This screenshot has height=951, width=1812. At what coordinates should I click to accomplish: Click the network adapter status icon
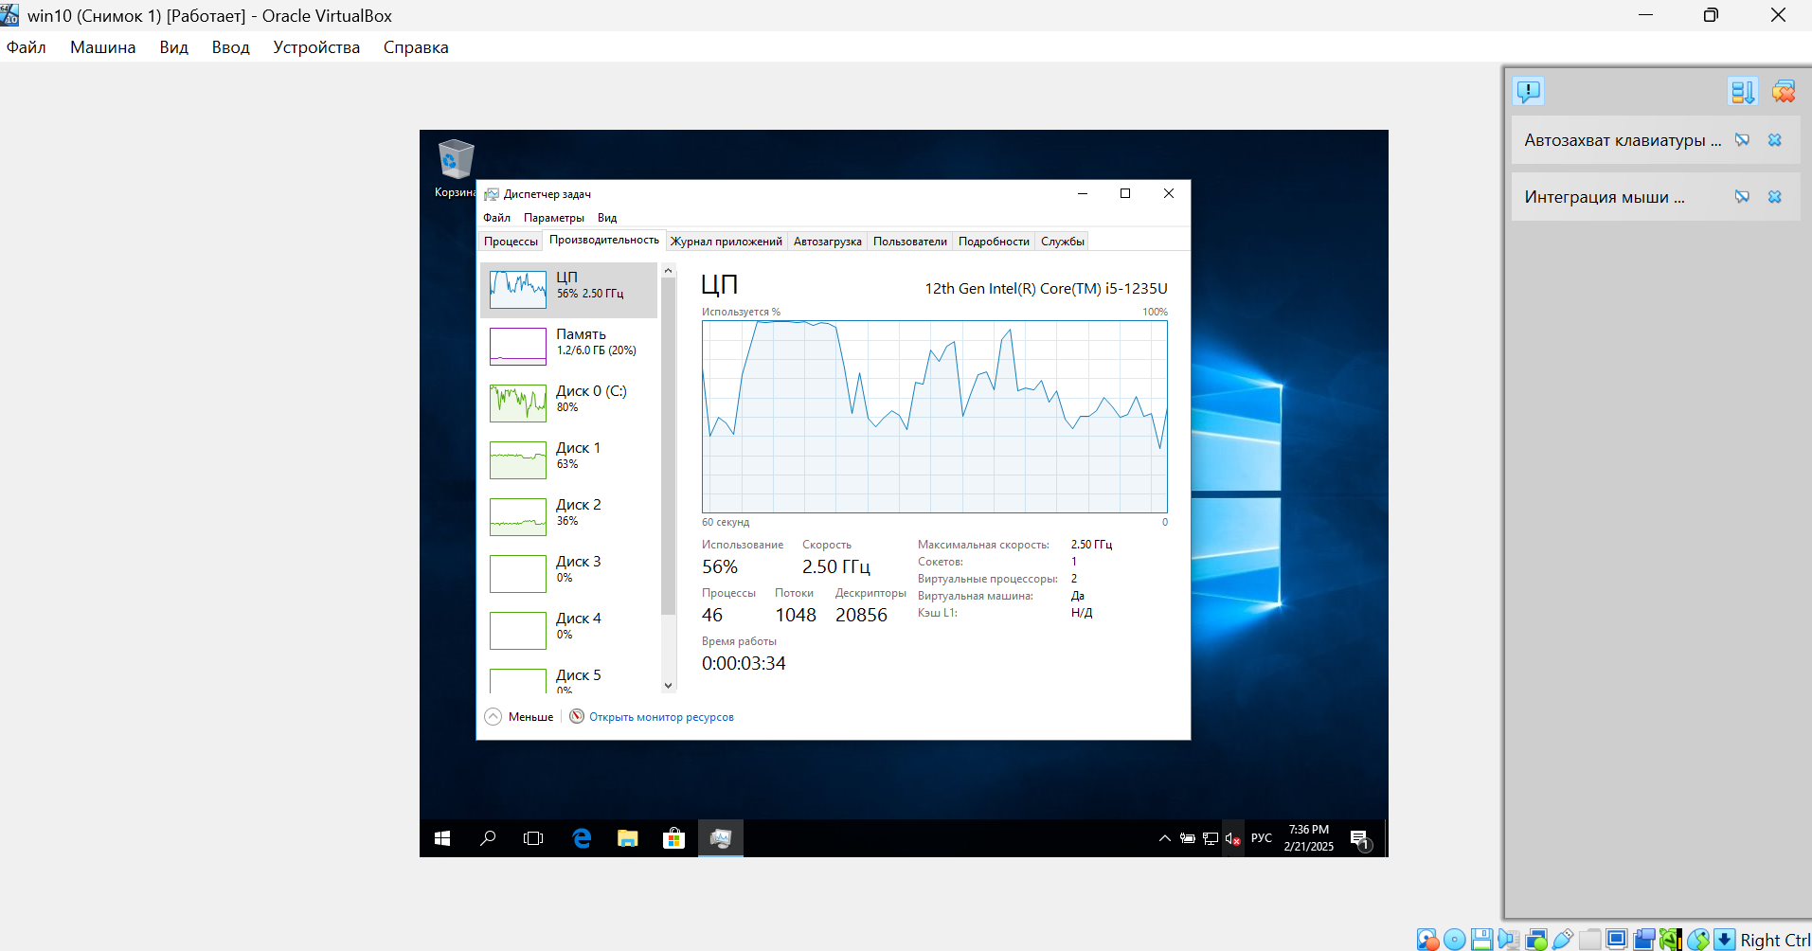pos(1536,940)
